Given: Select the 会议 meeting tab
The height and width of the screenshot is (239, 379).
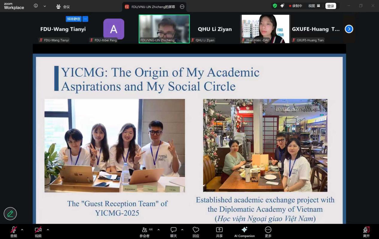Looking at the screenshot, I should (63, 7).
